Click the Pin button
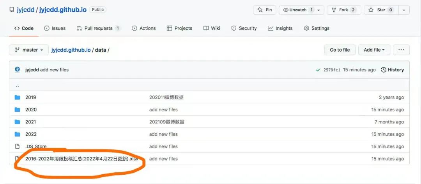The image size is (421, 184). click(x=264, y=10)
